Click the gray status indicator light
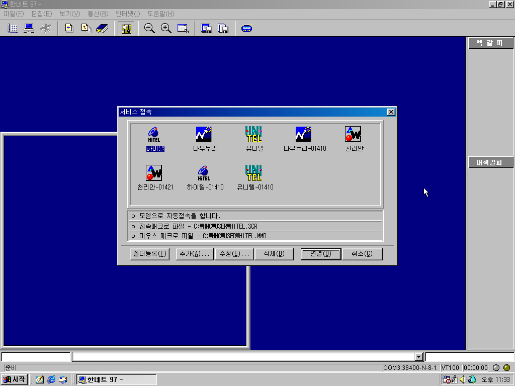Image resolution: width=515 pixels, height=386 pixels. [x=496, y=367]
